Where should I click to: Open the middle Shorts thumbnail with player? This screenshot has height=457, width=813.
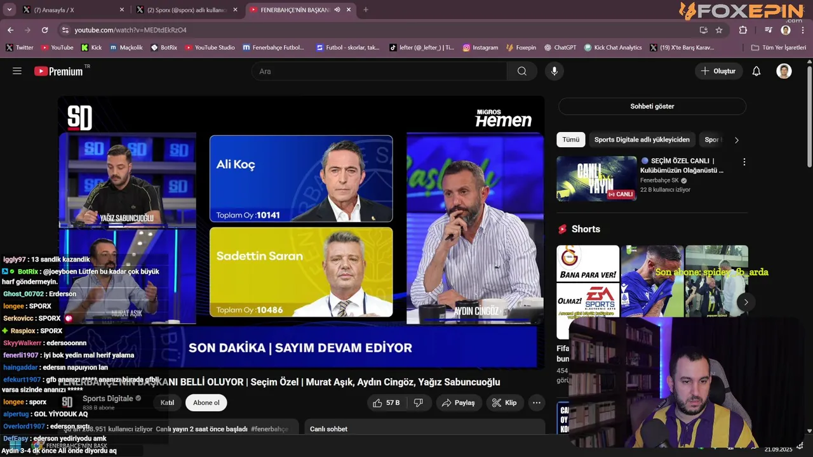click(x=652, y=281)
